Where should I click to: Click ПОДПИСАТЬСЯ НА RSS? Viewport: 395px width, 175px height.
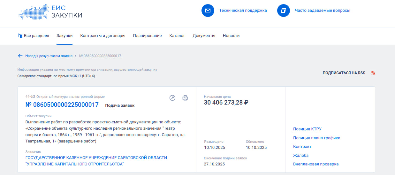click(x=344, y=73)
